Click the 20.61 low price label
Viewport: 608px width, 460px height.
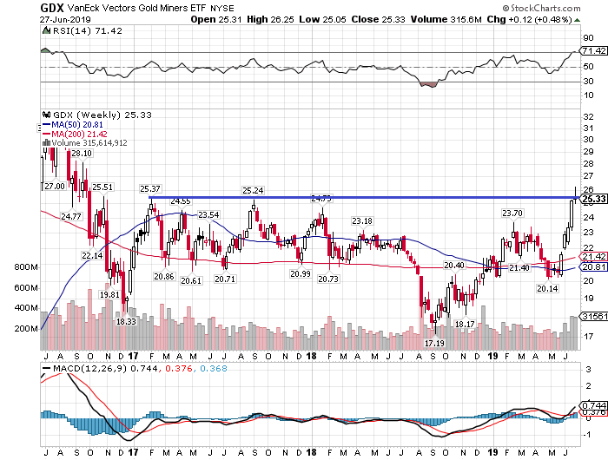click(191, 280)
